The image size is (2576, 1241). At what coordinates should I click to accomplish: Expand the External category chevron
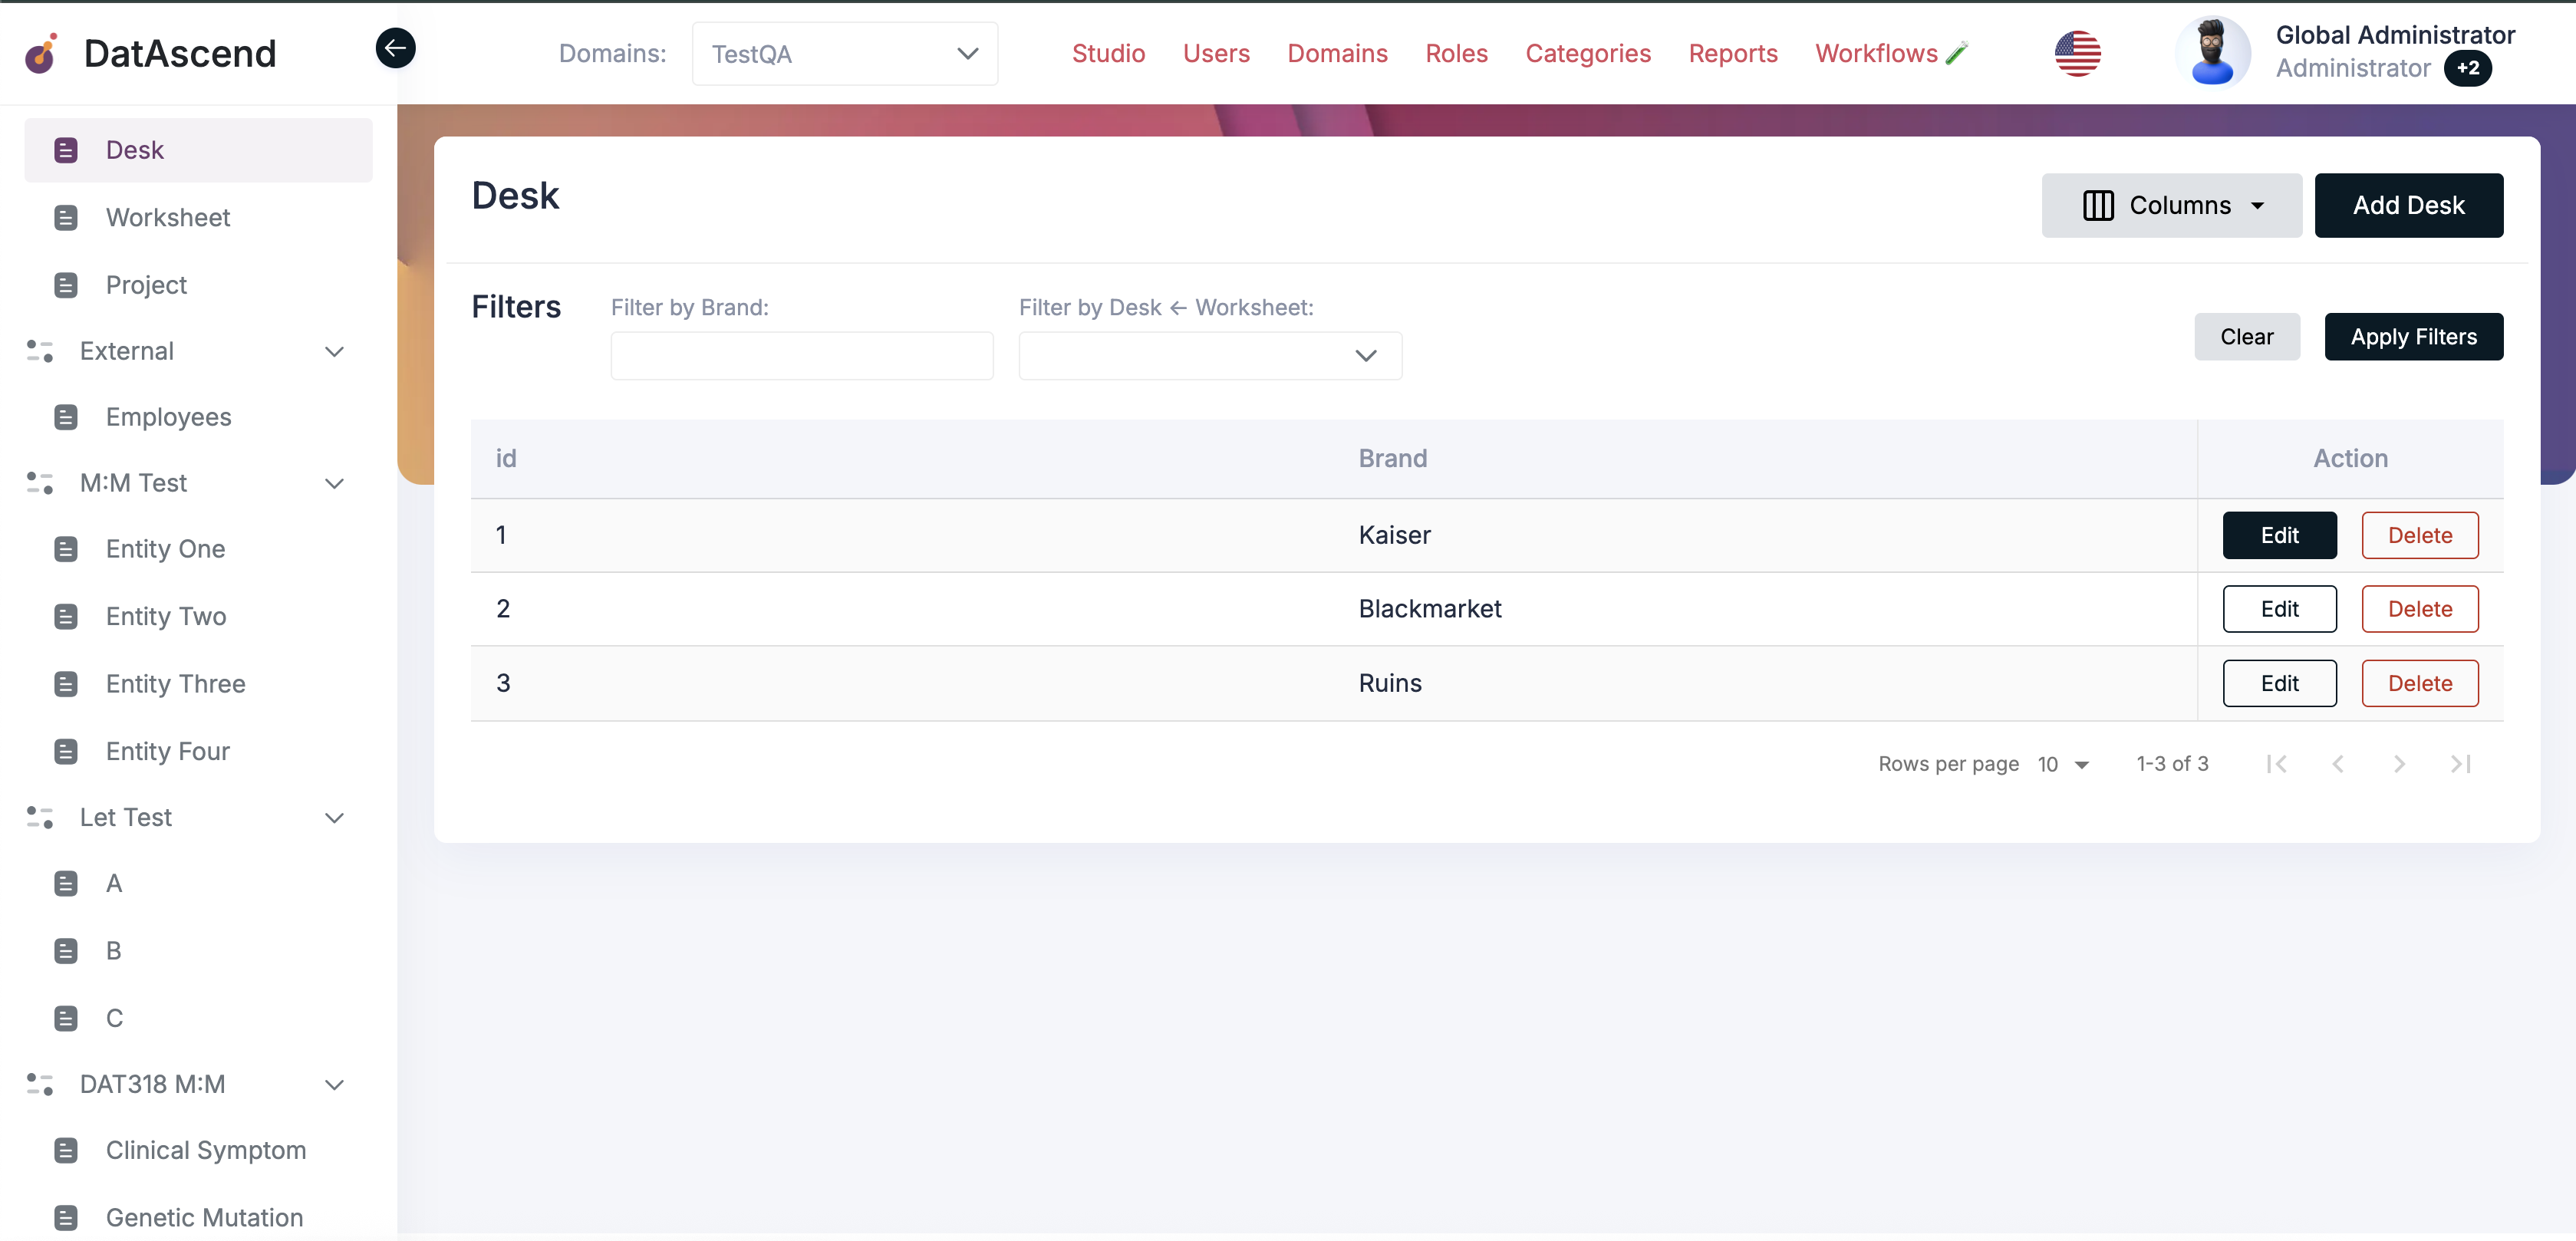point(335,351)
